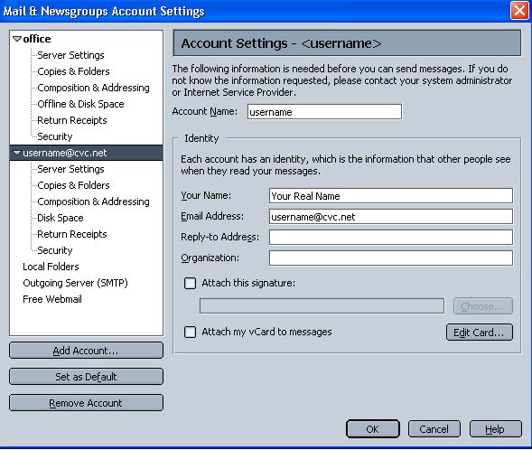The width and height of the screenshot is (532, 450).
Task: Focus the Reply-to Address field
Action: [391, 238]
